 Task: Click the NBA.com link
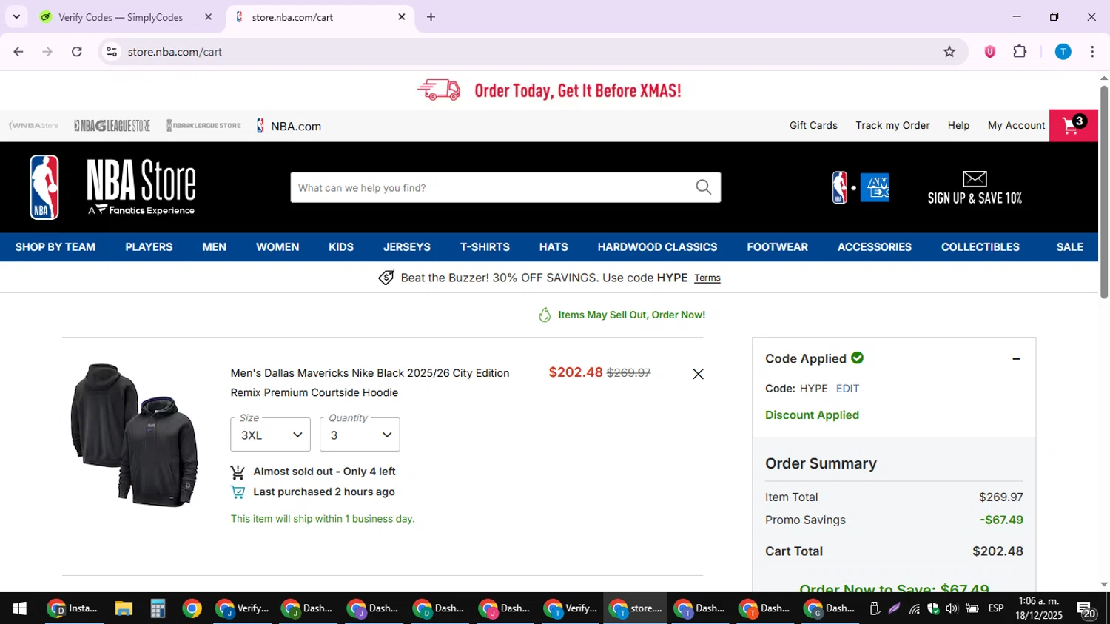click(x=289, y=126)
